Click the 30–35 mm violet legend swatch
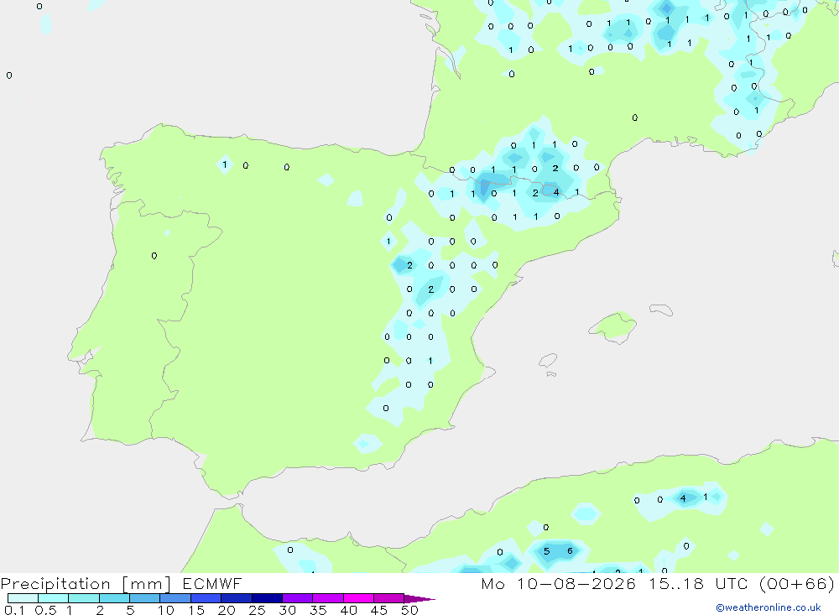The height and width of the screenshot is (615, 839). click(298, 598)
